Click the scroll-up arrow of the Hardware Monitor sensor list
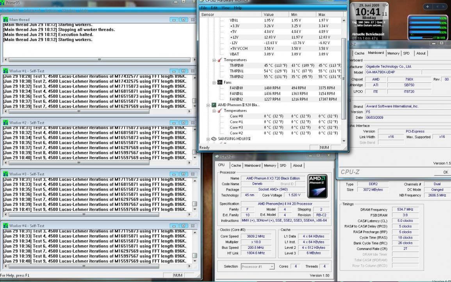This screenshot has width=451, height=282. coord(344,20)
